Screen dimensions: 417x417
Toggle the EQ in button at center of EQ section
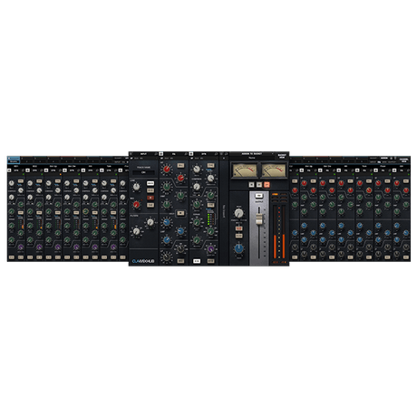tap(180, 213)
